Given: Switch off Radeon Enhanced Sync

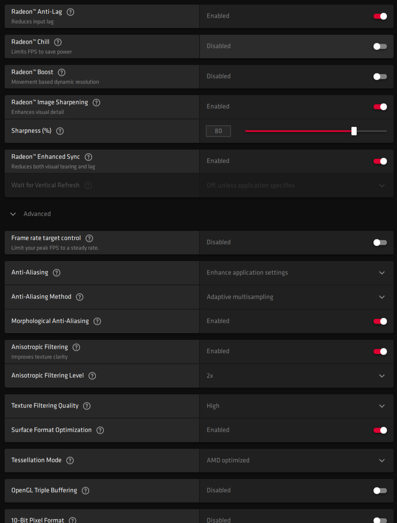Looking at the screenshot, I should click(380, 161).
